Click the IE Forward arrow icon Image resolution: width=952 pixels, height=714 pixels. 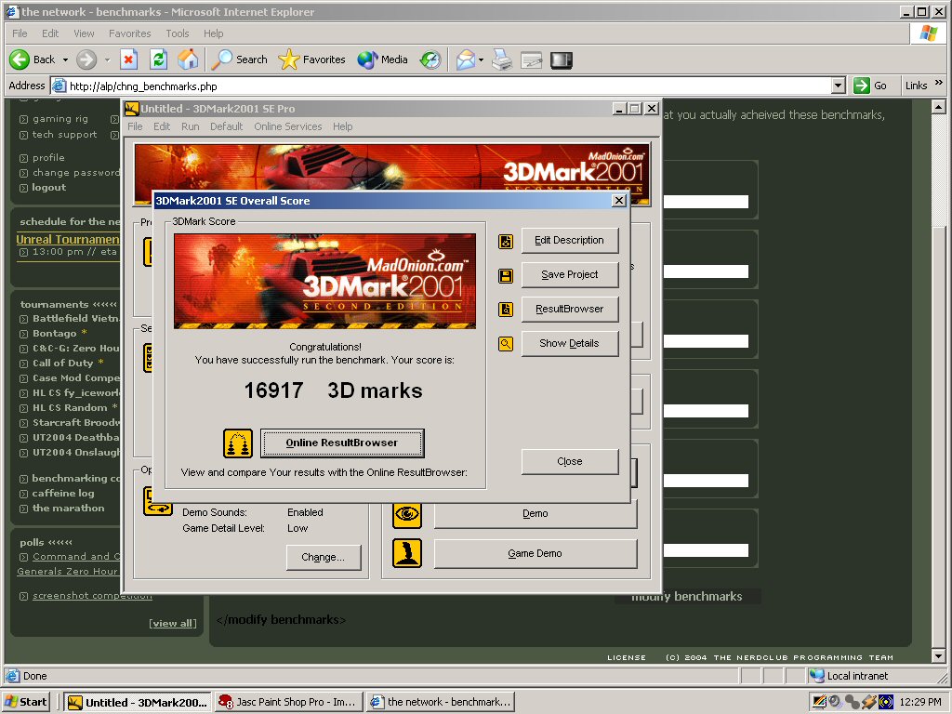[86, 59]
